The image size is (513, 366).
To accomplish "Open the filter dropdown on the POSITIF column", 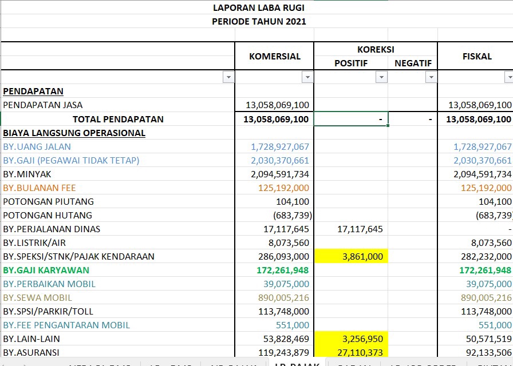I will [x=381, y=77].
